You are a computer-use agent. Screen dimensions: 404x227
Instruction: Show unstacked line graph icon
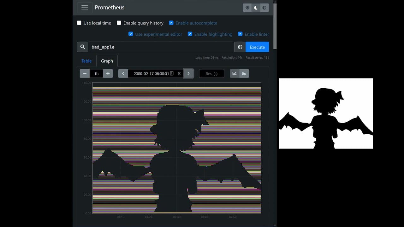(235, 73)
